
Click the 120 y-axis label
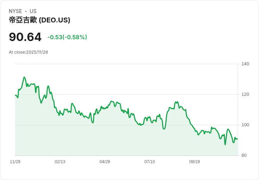[245, 94]
